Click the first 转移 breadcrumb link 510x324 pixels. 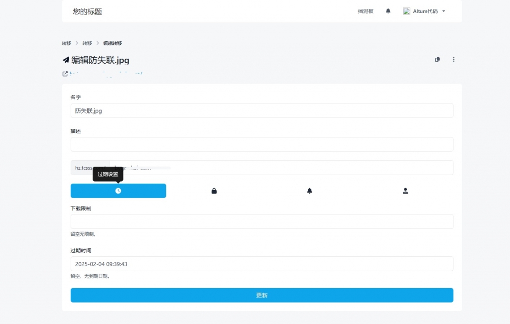66,43
